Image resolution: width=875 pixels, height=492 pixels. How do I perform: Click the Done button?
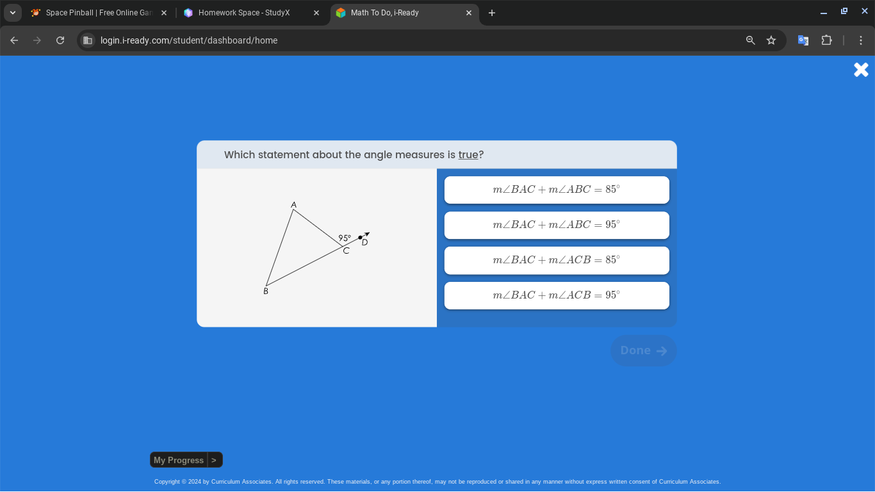(644, 350)
